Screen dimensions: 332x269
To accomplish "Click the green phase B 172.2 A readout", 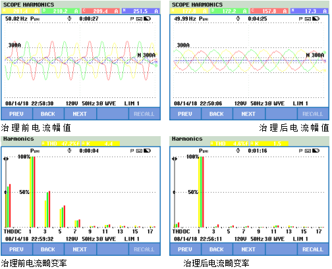I will [229, 11].
